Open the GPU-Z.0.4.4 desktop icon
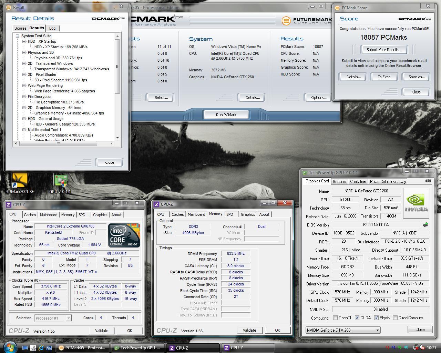Viewport: 441px width, 353px height. [x=60, y=183]
